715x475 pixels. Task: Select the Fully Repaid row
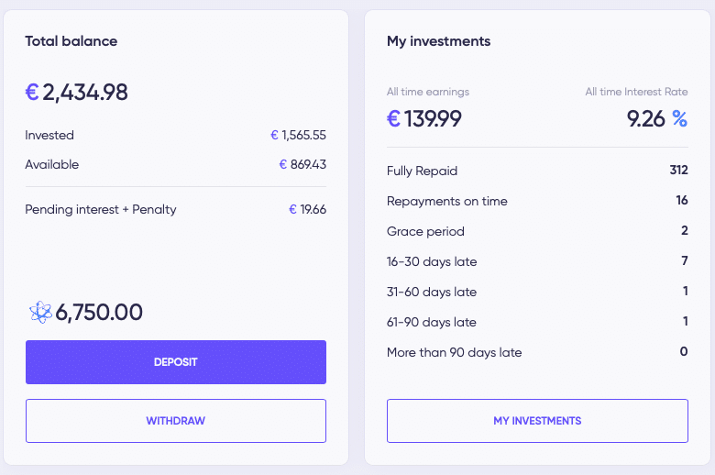point(537,171)
